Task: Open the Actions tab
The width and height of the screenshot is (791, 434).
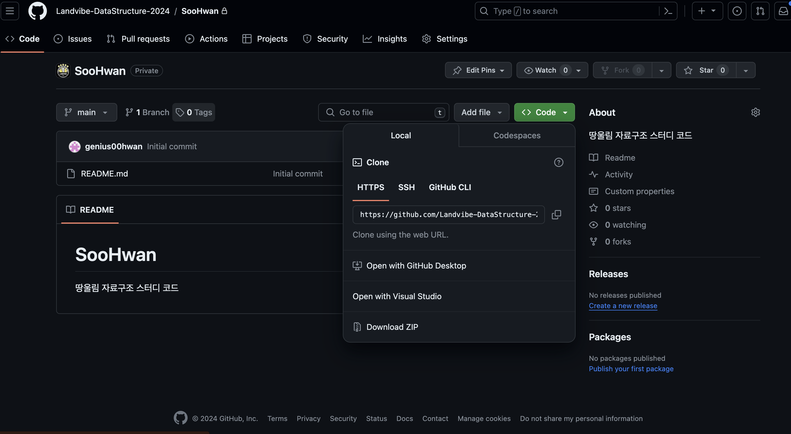Action: 206,39
